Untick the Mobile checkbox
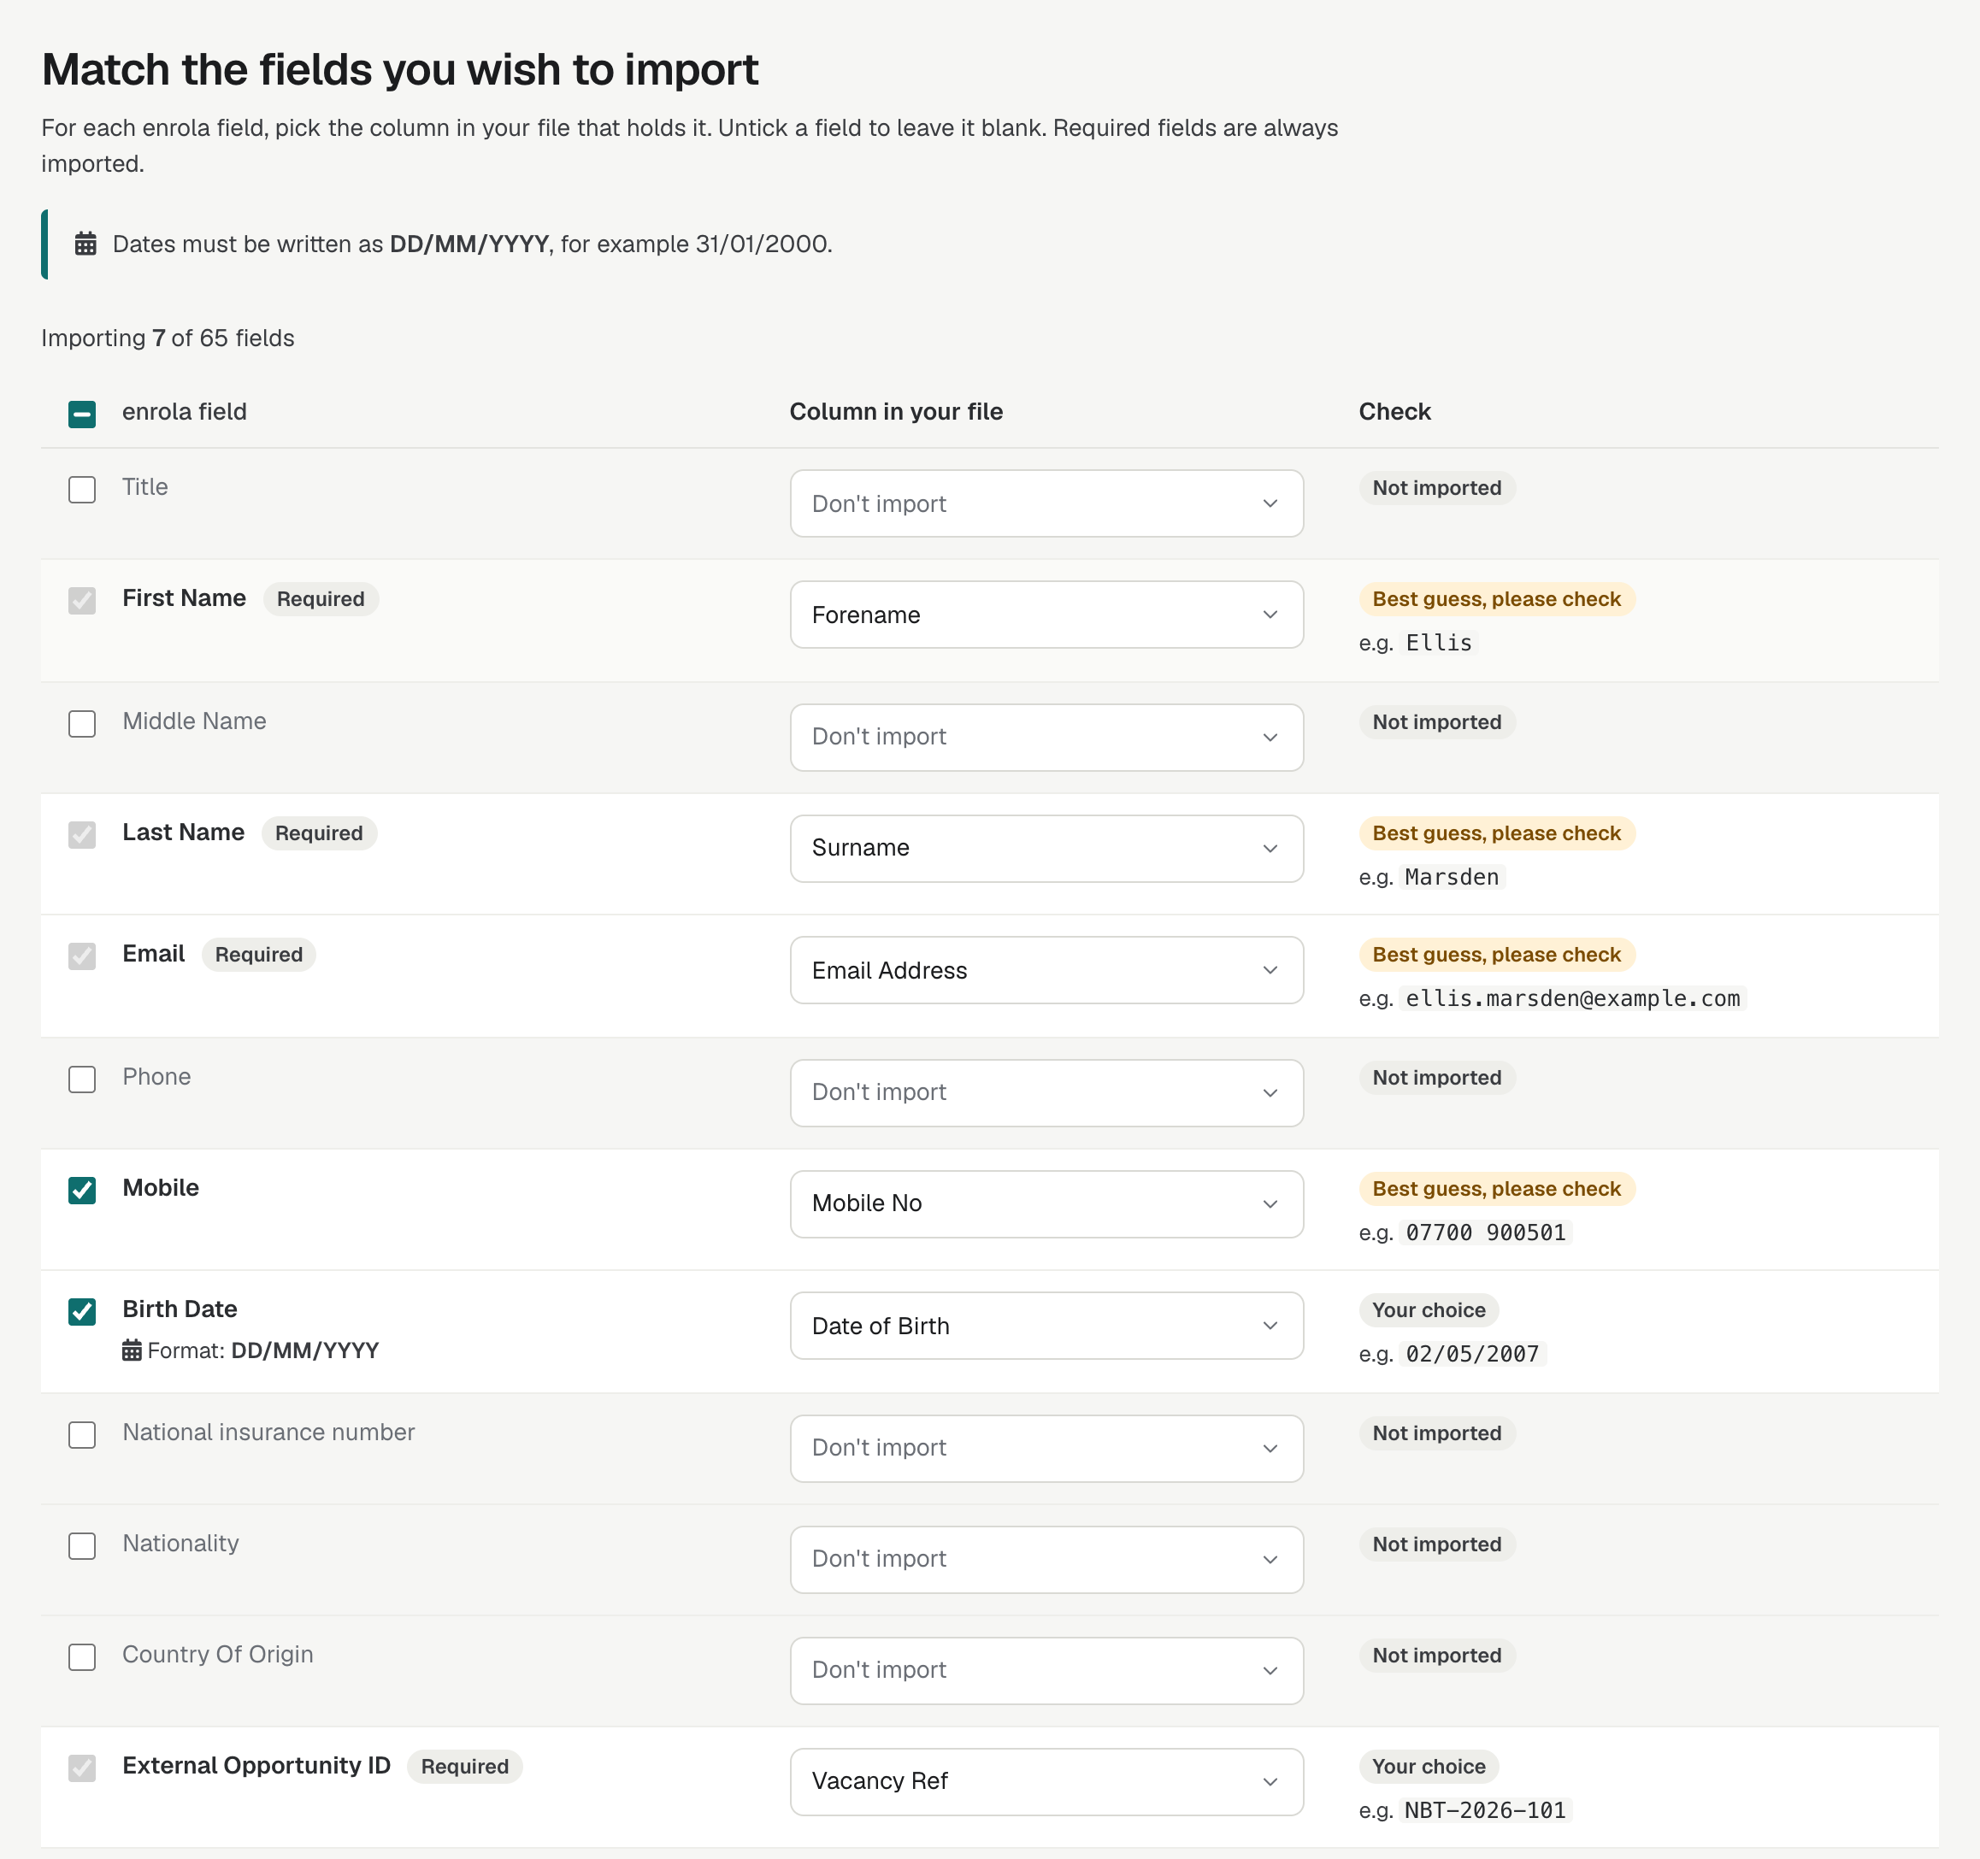This screenshot has width=1980, height=1859. click(x=83, y=1191)
